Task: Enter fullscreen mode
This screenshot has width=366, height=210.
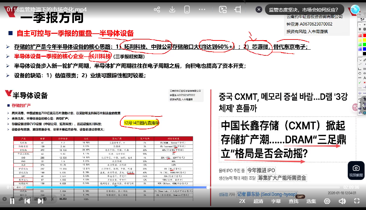Action: (357, 201)
